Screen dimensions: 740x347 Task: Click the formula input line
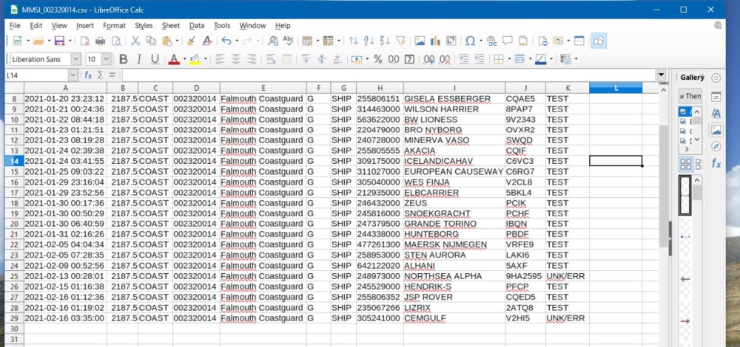[x=388, y=75]
